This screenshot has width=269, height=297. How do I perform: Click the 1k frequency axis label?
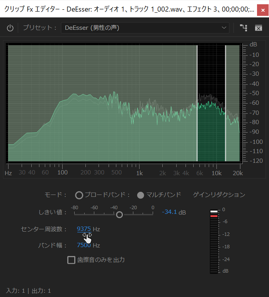(x=140, y=173)
